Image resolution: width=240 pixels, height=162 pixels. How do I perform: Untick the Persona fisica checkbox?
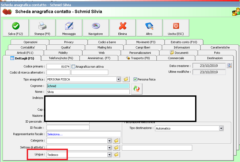pos(135,79)
